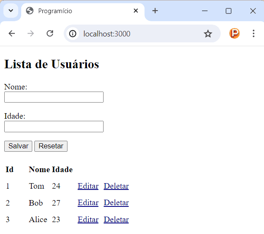The image size is (264, 234).
Task: Go back to the previous page
Action: pyautogui.click(x=12, y=33)
